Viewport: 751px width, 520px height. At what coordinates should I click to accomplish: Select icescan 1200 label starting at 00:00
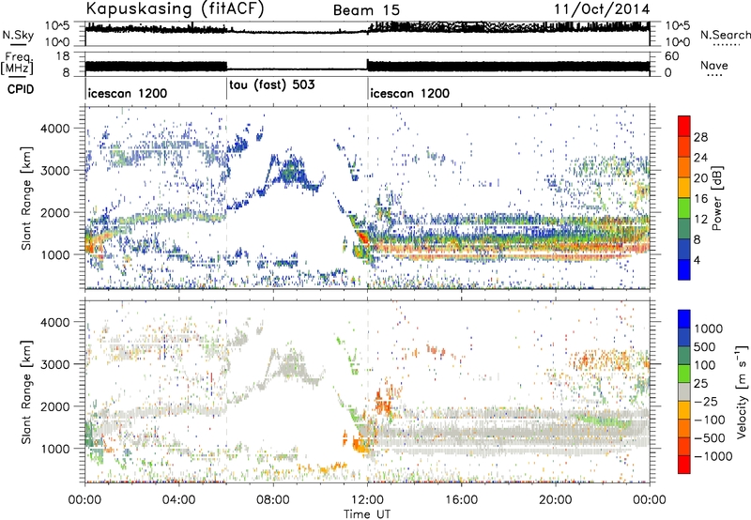coord(128,93)
